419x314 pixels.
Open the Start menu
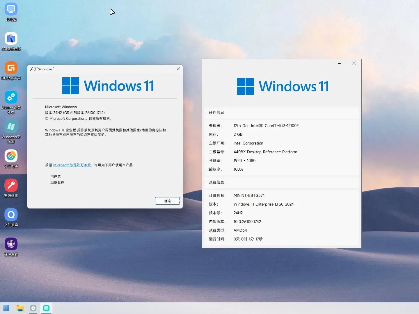(6, 308)
